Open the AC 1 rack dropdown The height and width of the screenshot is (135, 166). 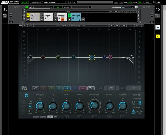click(x=51, y=7)
